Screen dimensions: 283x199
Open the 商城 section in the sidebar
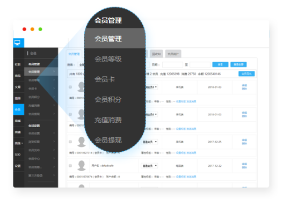click(18, 121)
